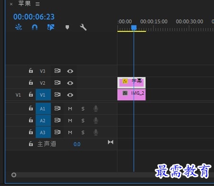Image resolution: width=214 pixels, height=186 pixels.
Task: Close the 苹果 sequence tab
Action: pyautogui.click(x=11, y=4)
